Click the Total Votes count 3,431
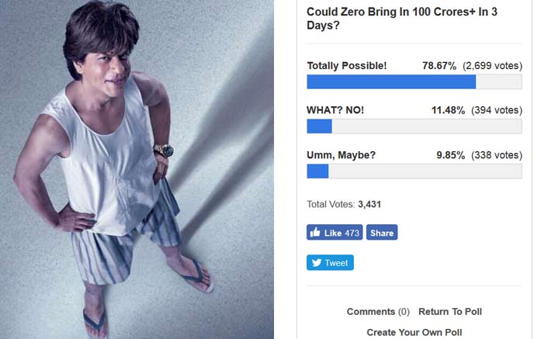 pos(369,204)
